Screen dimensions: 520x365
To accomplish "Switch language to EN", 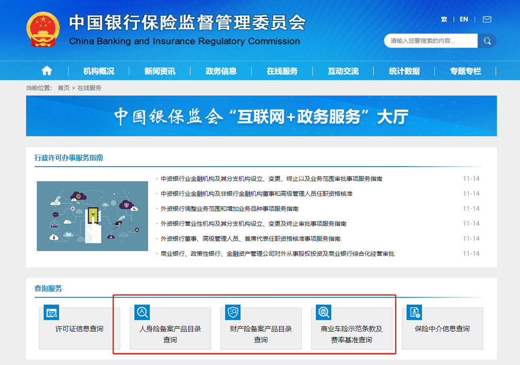I will 464,19.
